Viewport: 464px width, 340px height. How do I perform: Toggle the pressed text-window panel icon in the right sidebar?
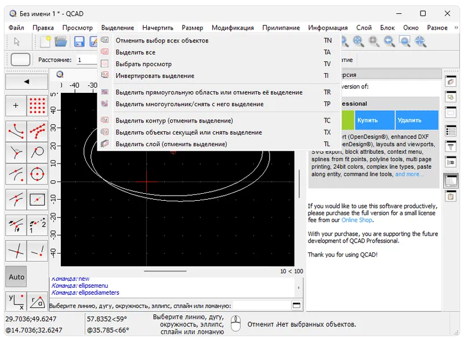tap(451, 181)
